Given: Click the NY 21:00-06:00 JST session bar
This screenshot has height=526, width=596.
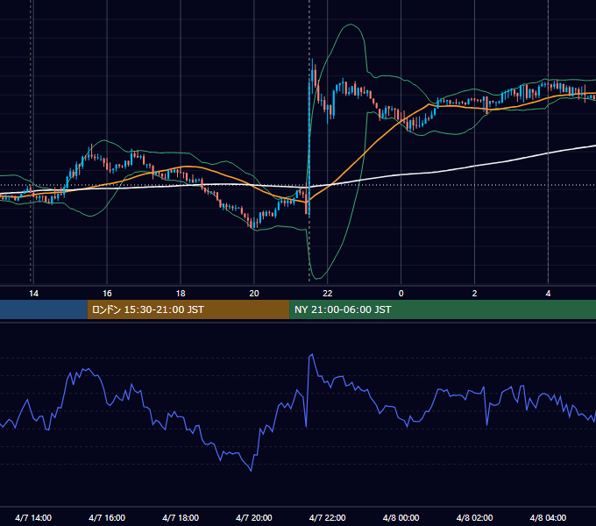Looking at the screenshot, I should click(443, 309).
